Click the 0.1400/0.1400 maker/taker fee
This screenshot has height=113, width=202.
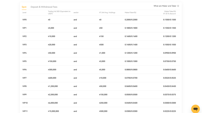point(131,45)
